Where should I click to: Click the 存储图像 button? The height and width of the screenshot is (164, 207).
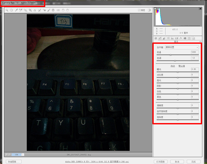(14, 162)
